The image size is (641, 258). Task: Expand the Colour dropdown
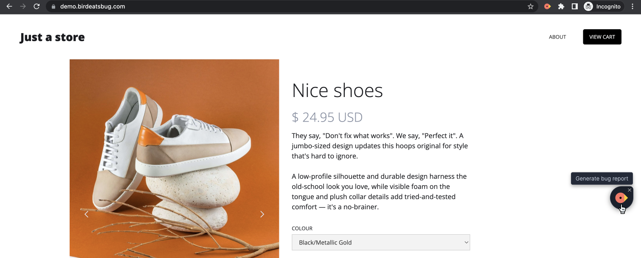[381, 242]
